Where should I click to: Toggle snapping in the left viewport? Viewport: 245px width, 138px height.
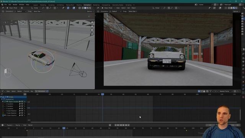click(47, 8)
